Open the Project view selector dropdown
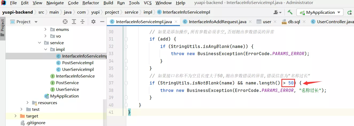Screen dimensions: 354x126 click(24, 22)
